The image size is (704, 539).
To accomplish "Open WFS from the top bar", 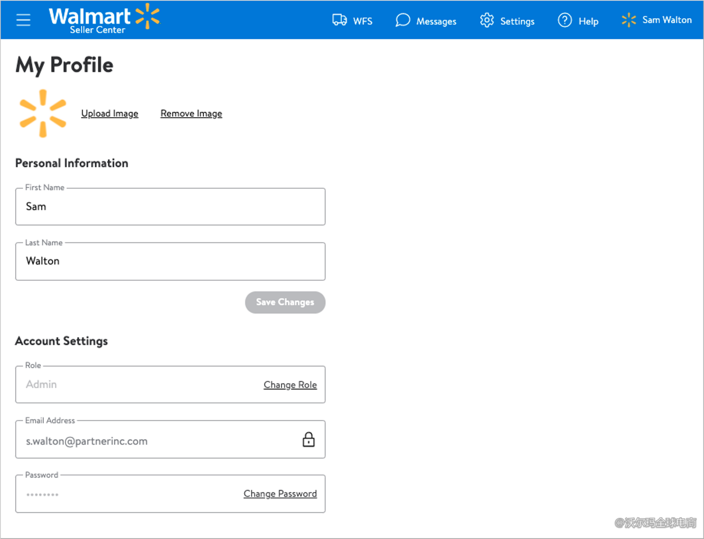I will pos(352,21).
